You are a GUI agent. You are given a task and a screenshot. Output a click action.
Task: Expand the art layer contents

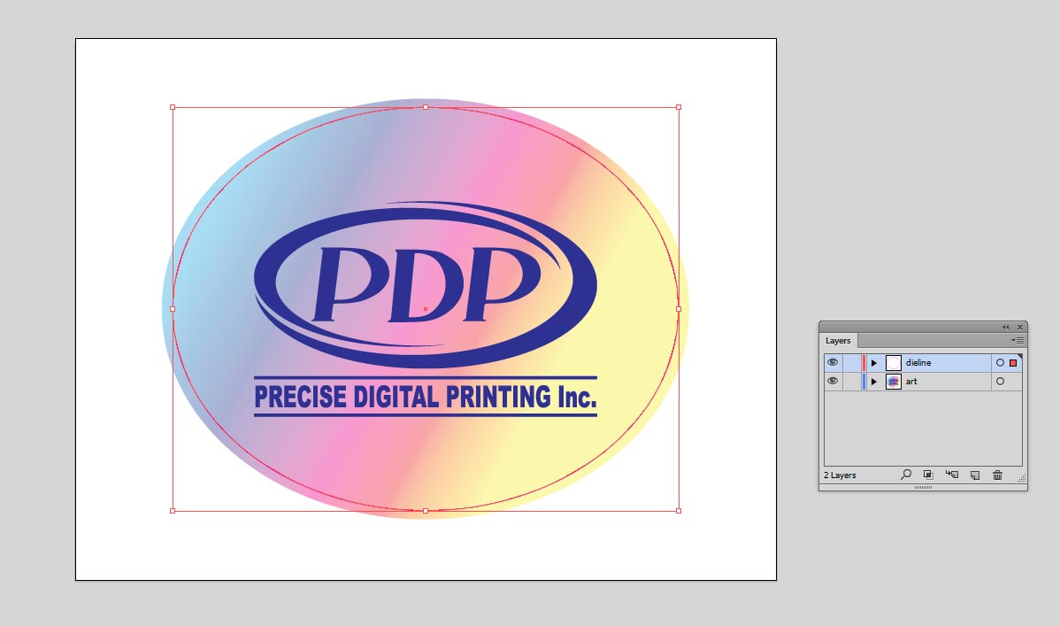click(874, 382)
